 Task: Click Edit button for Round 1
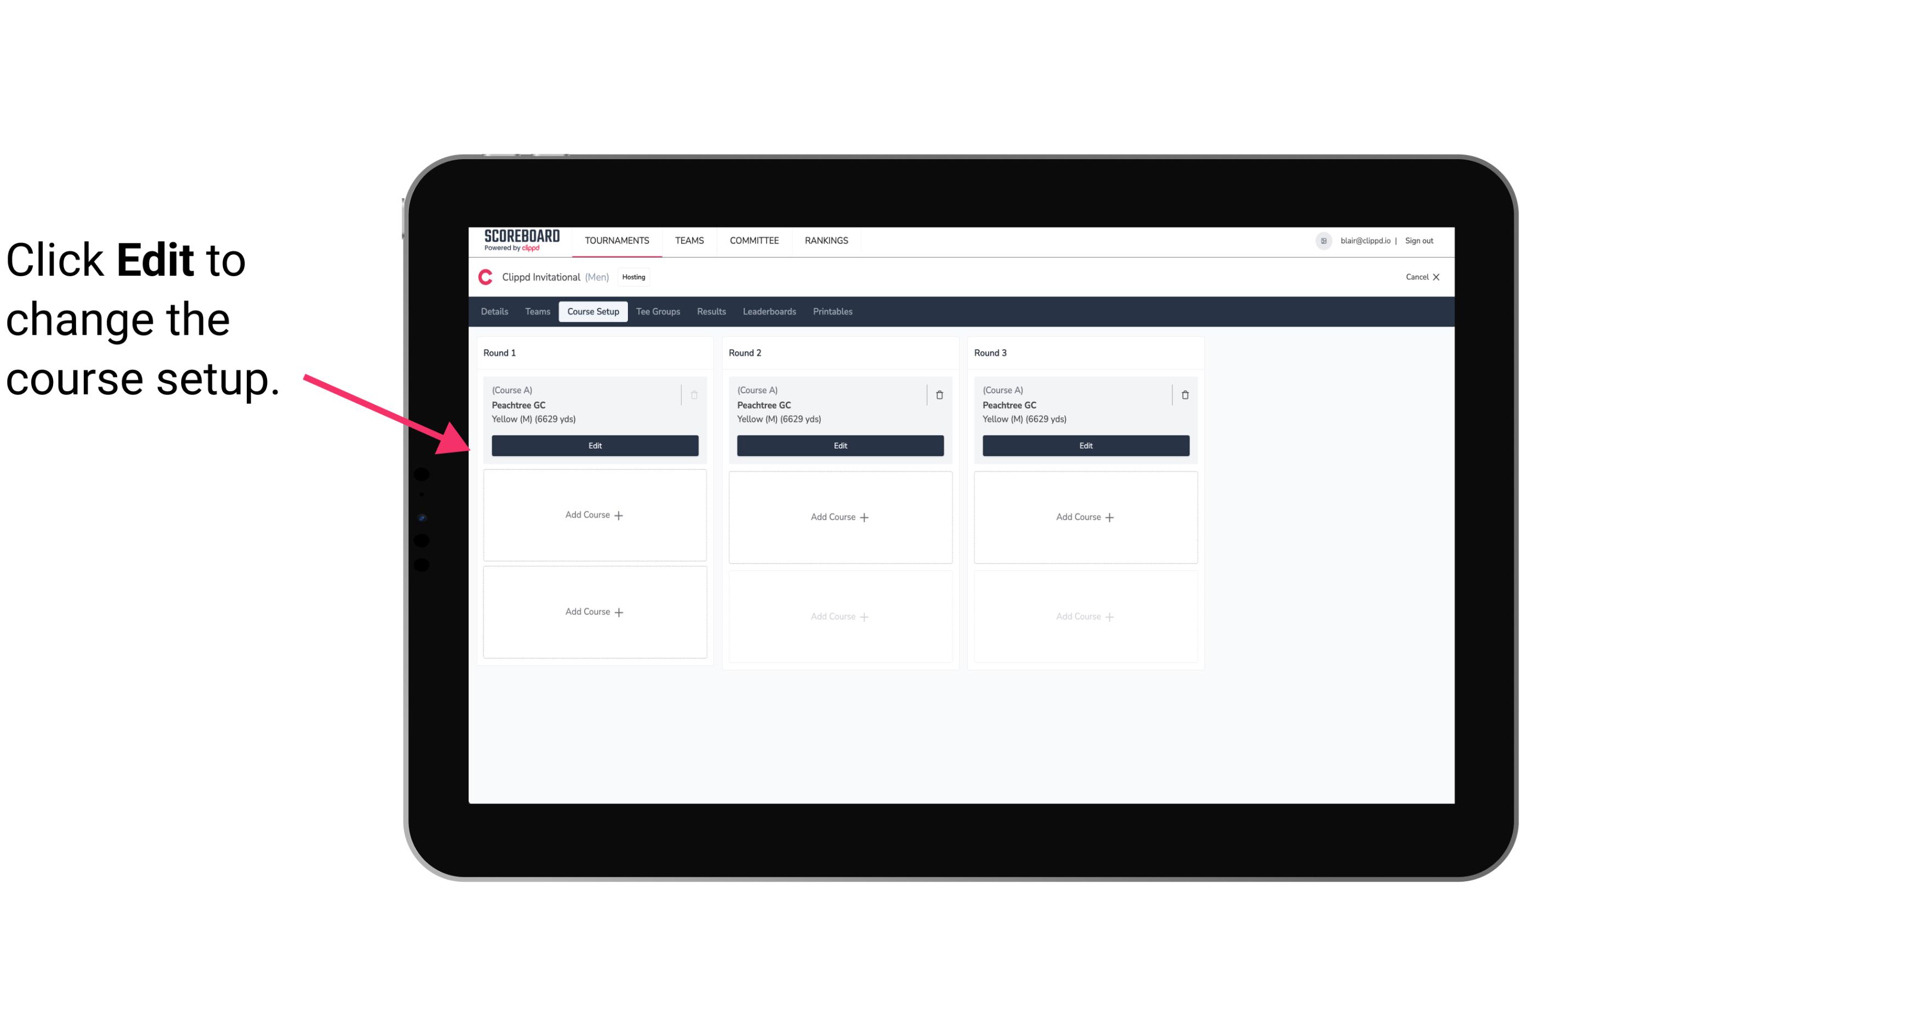594,444
